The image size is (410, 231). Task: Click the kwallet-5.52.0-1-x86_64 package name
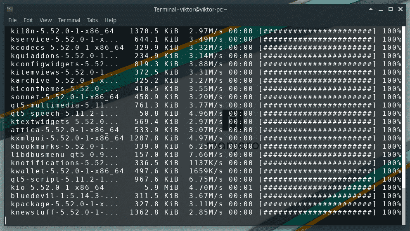coord(67,171)
